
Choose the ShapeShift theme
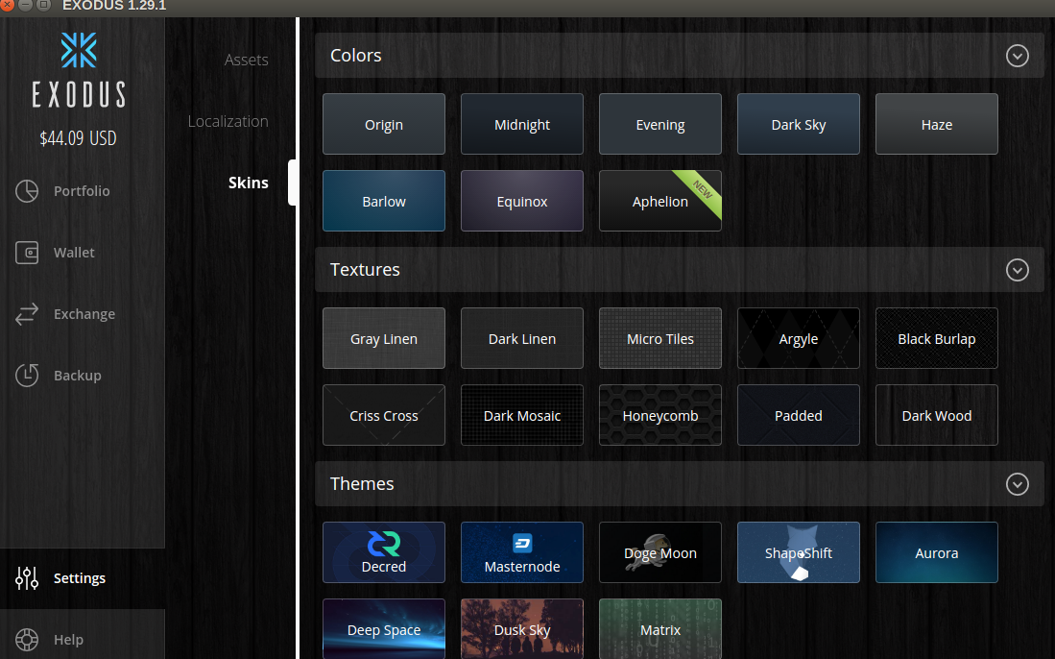point(799,552)
